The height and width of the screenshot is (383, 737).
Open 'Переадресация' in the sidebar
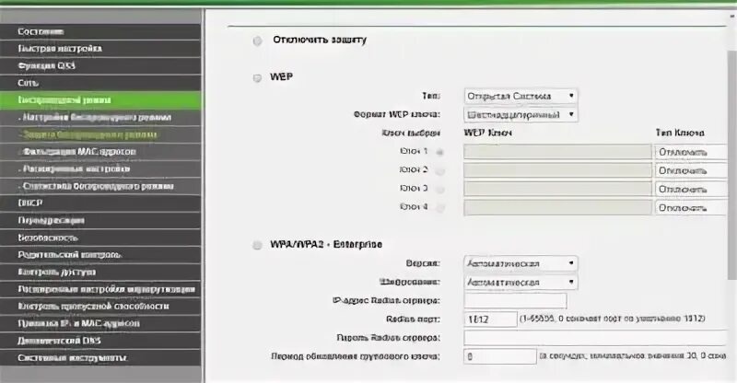(x=100, y=220)
